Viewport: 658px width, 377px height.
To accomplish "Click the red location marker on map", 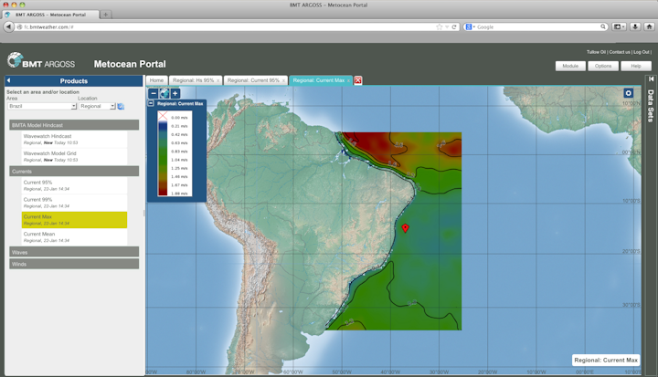I will (405, 227).
